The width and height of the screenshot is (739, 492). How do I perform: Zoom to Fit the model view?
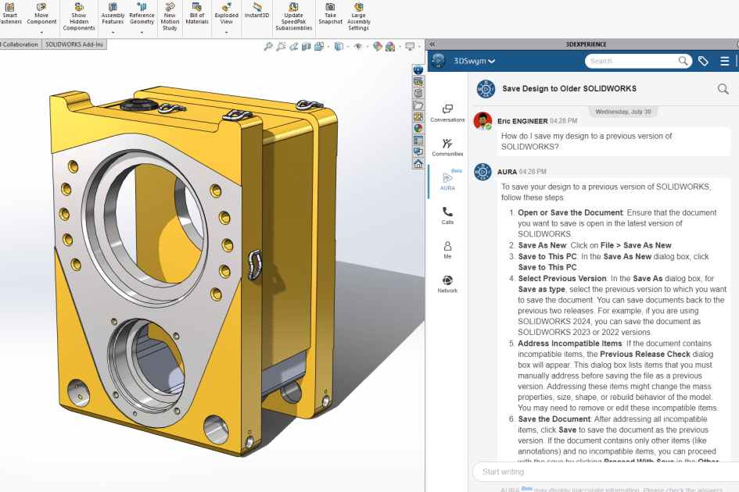pos(268,46)
